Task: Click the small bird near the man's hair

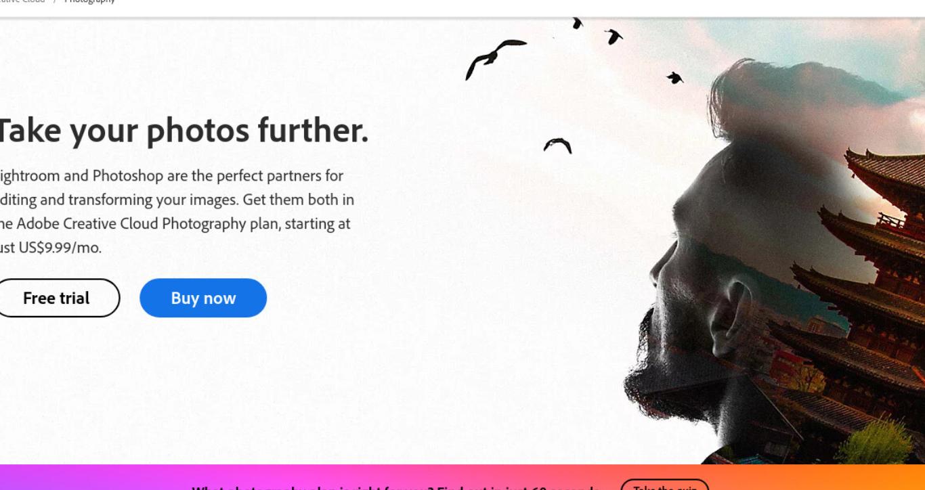Action: click(x=674, y=78)
